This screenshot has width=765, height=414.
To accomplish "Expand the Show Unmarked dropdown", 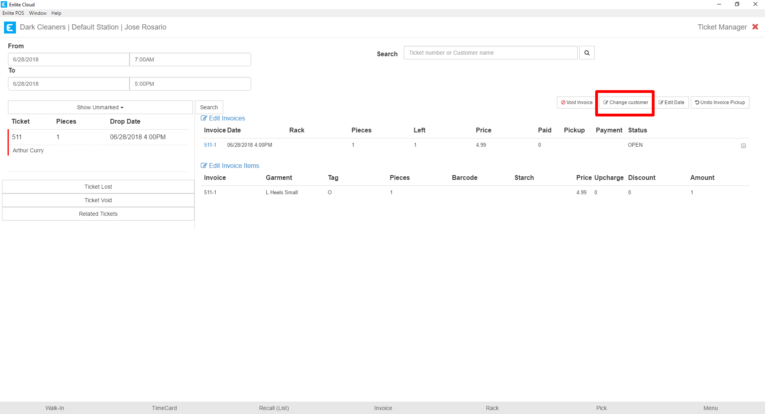I will (100, 107).
